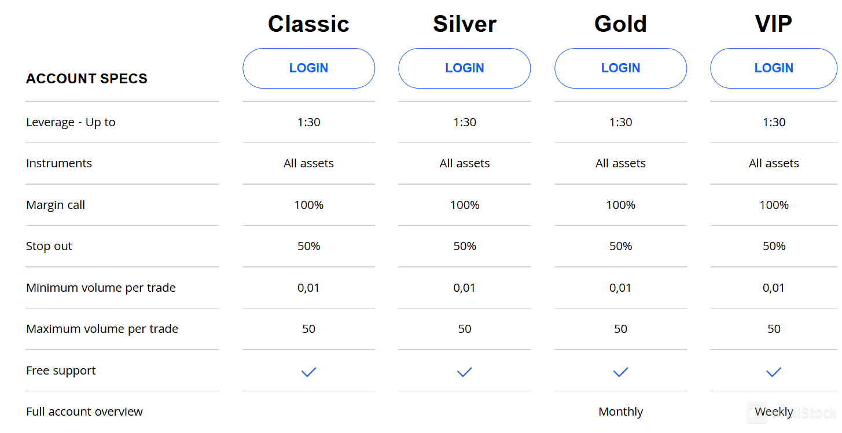Select the VIP column header
Image resolution: width=842 pixels, height=433 pixels.
pos(774,23)
